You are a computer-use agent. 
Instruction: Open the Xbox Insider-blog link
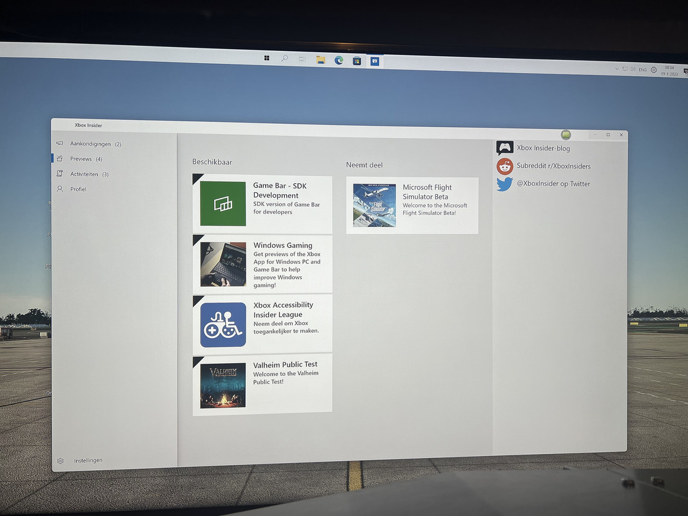(x=543, y=148)
